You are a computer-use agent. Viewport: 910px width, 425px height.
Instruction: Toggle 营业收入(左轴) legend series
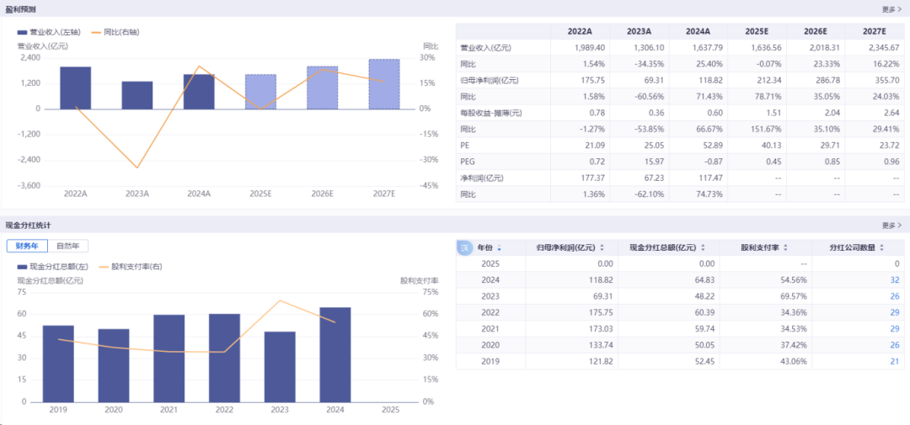tap(50, 33)
